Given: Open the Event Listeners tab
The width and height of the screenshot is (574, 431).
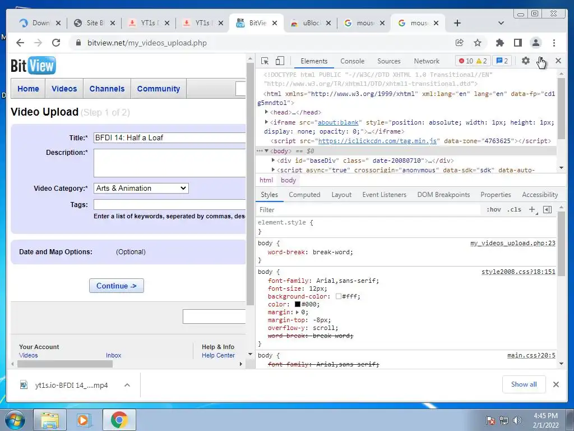Looking at the screenshot, I should click(385, 195).
